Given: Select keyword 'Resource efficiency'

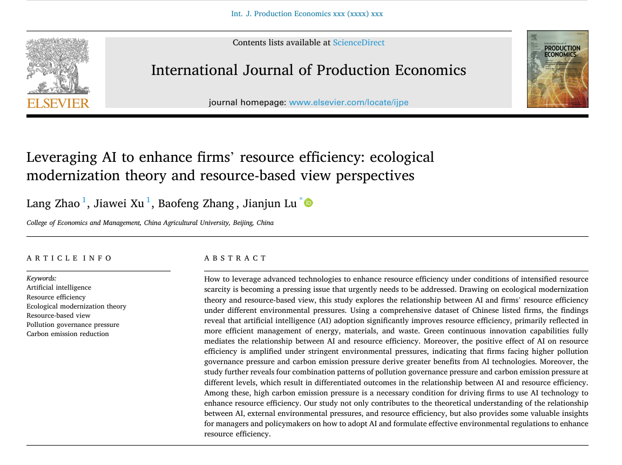Looking at the screenshot, I should 56,297.
